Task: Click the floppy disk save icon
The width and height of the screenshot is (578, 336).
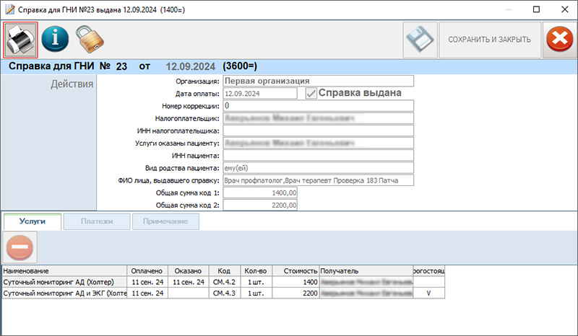Action: coord(419,39)
